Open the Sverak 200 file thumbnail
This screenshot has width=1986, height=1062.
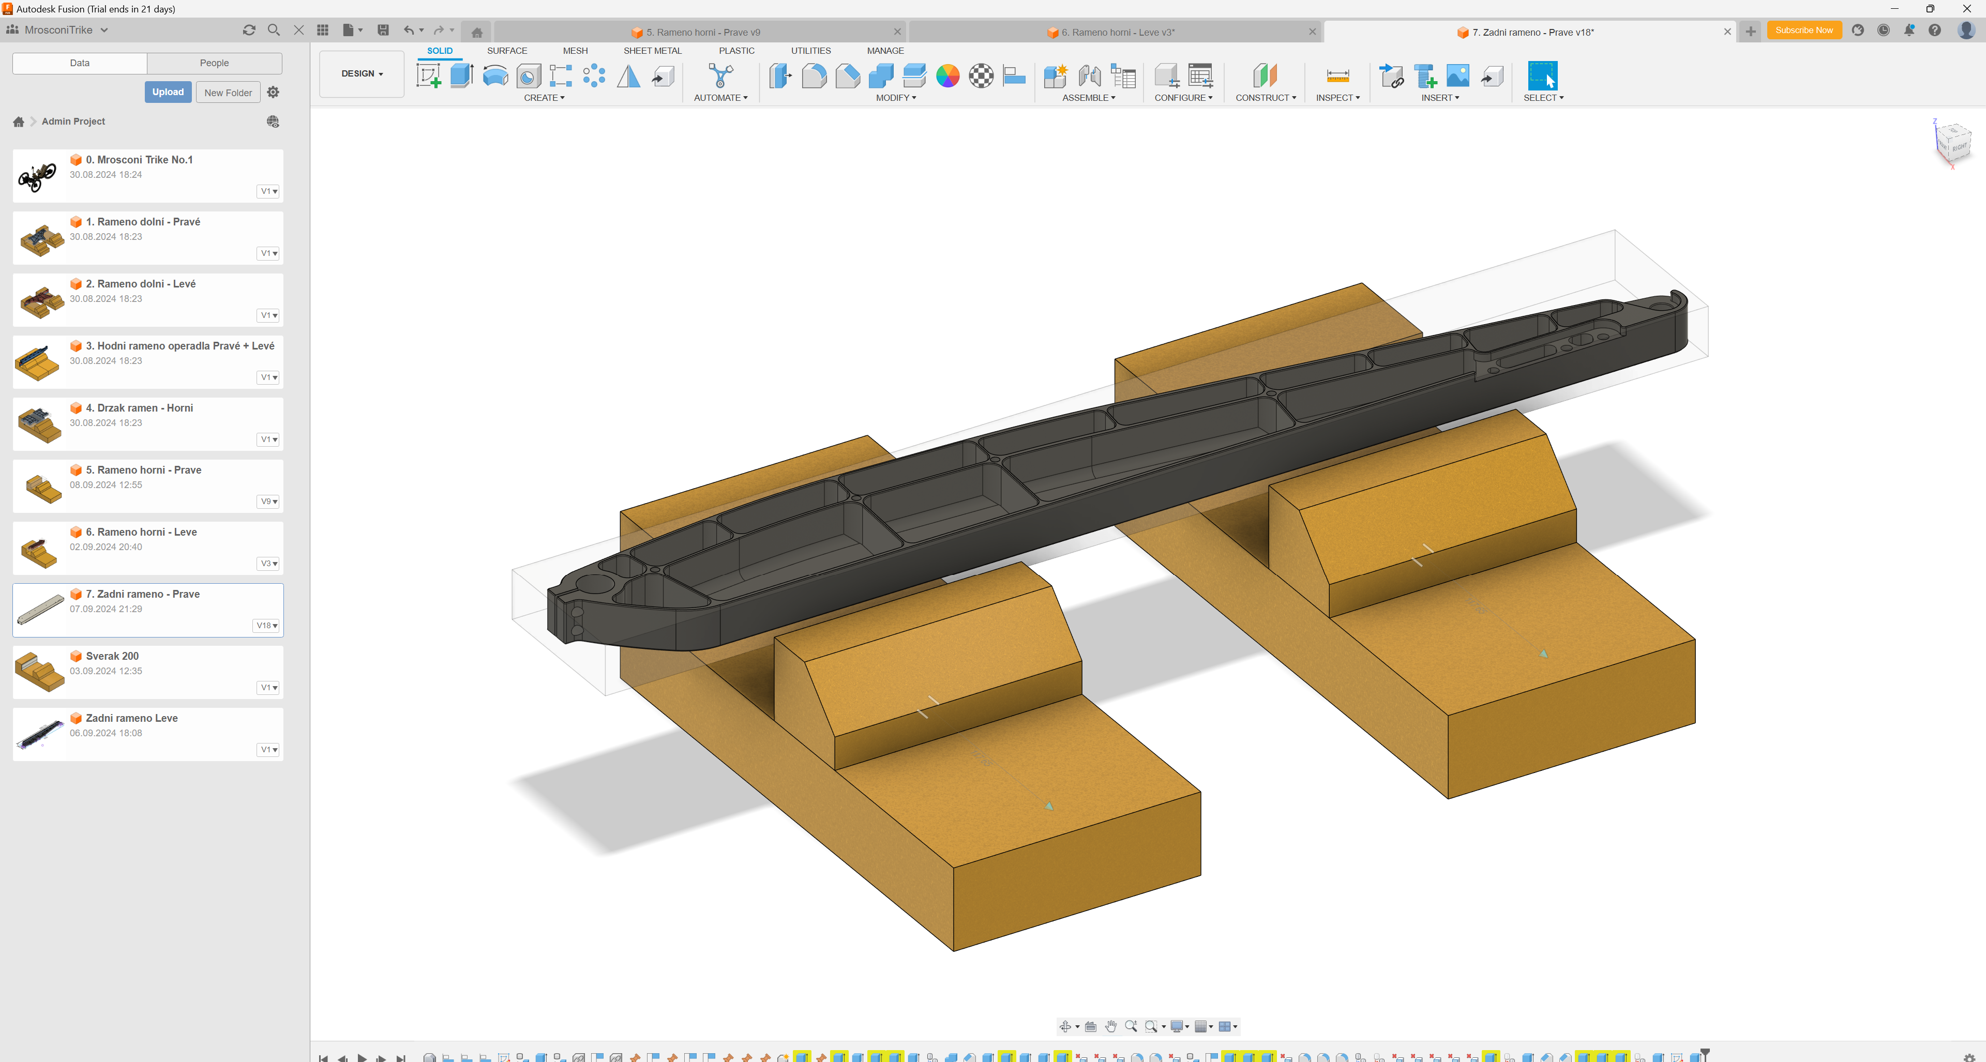(x=40, y=672)
